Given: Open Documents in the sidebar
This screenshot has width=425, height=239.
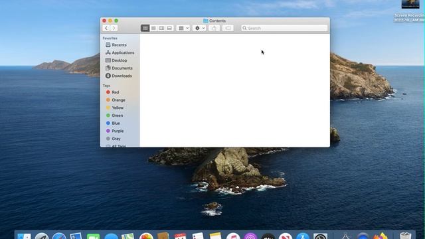Looking at the screenshot, I should point(120,68).
